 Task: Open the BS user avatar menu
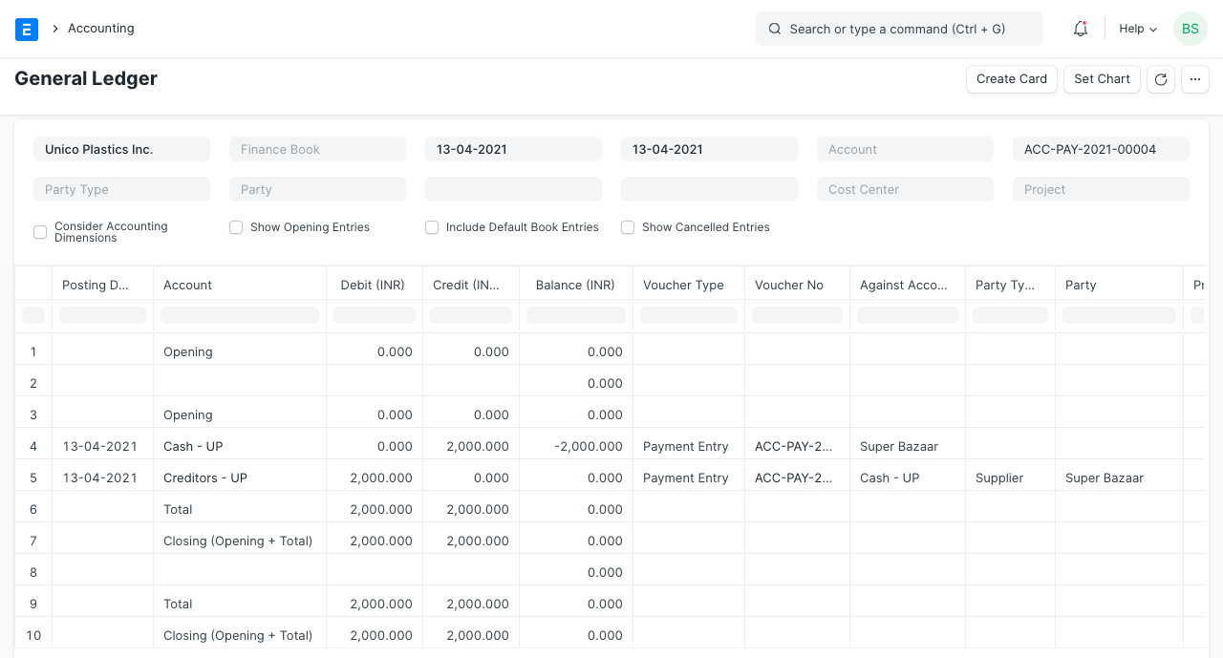[1190, 29]
